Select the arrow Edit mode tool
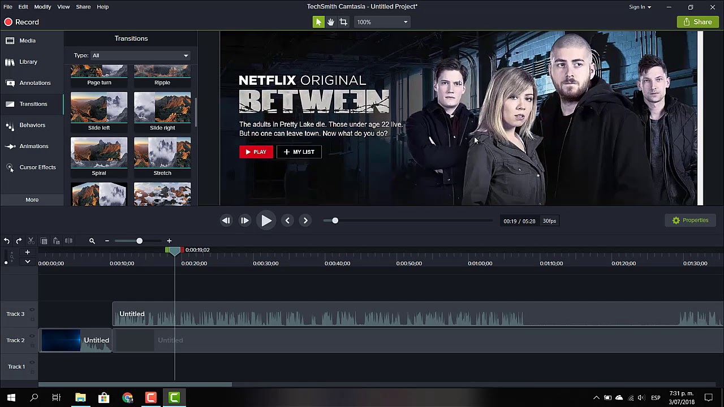 318,22
